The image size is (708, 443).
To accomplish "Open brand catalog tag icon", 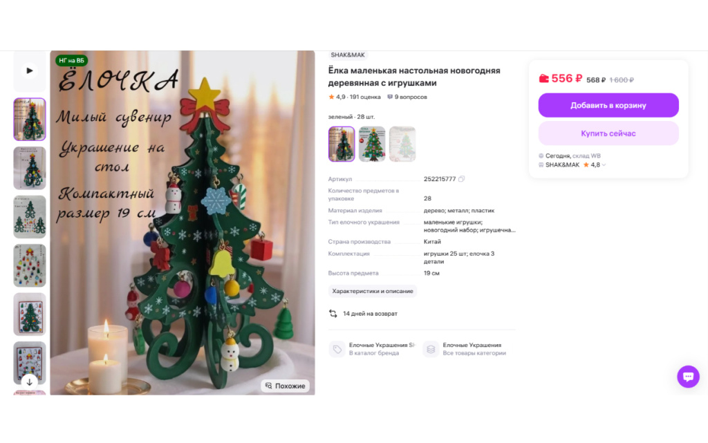I will pyautogui.click(x=337, y=349).
